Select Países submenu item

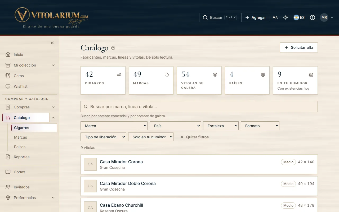pyautogui.click(x=34, y=147)
